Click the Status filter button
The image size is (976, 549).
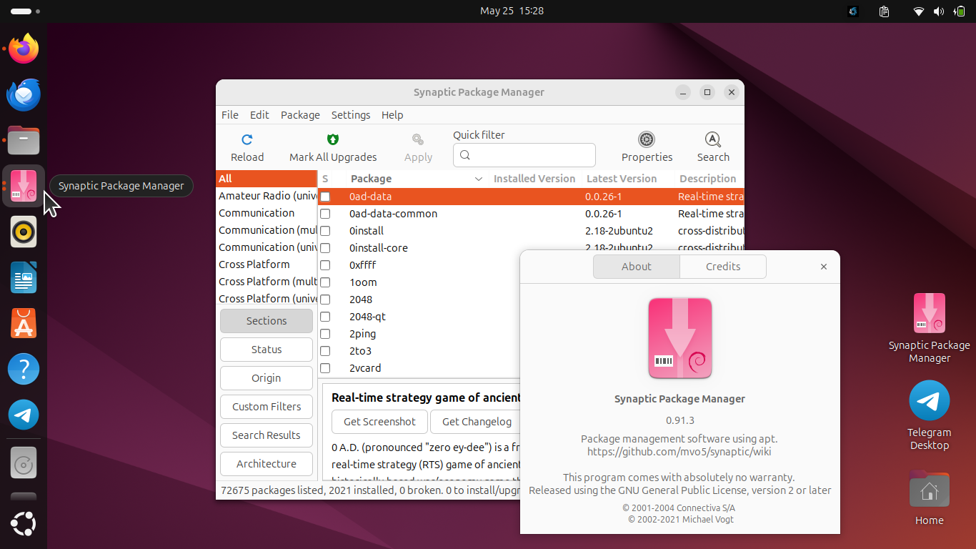267,350
